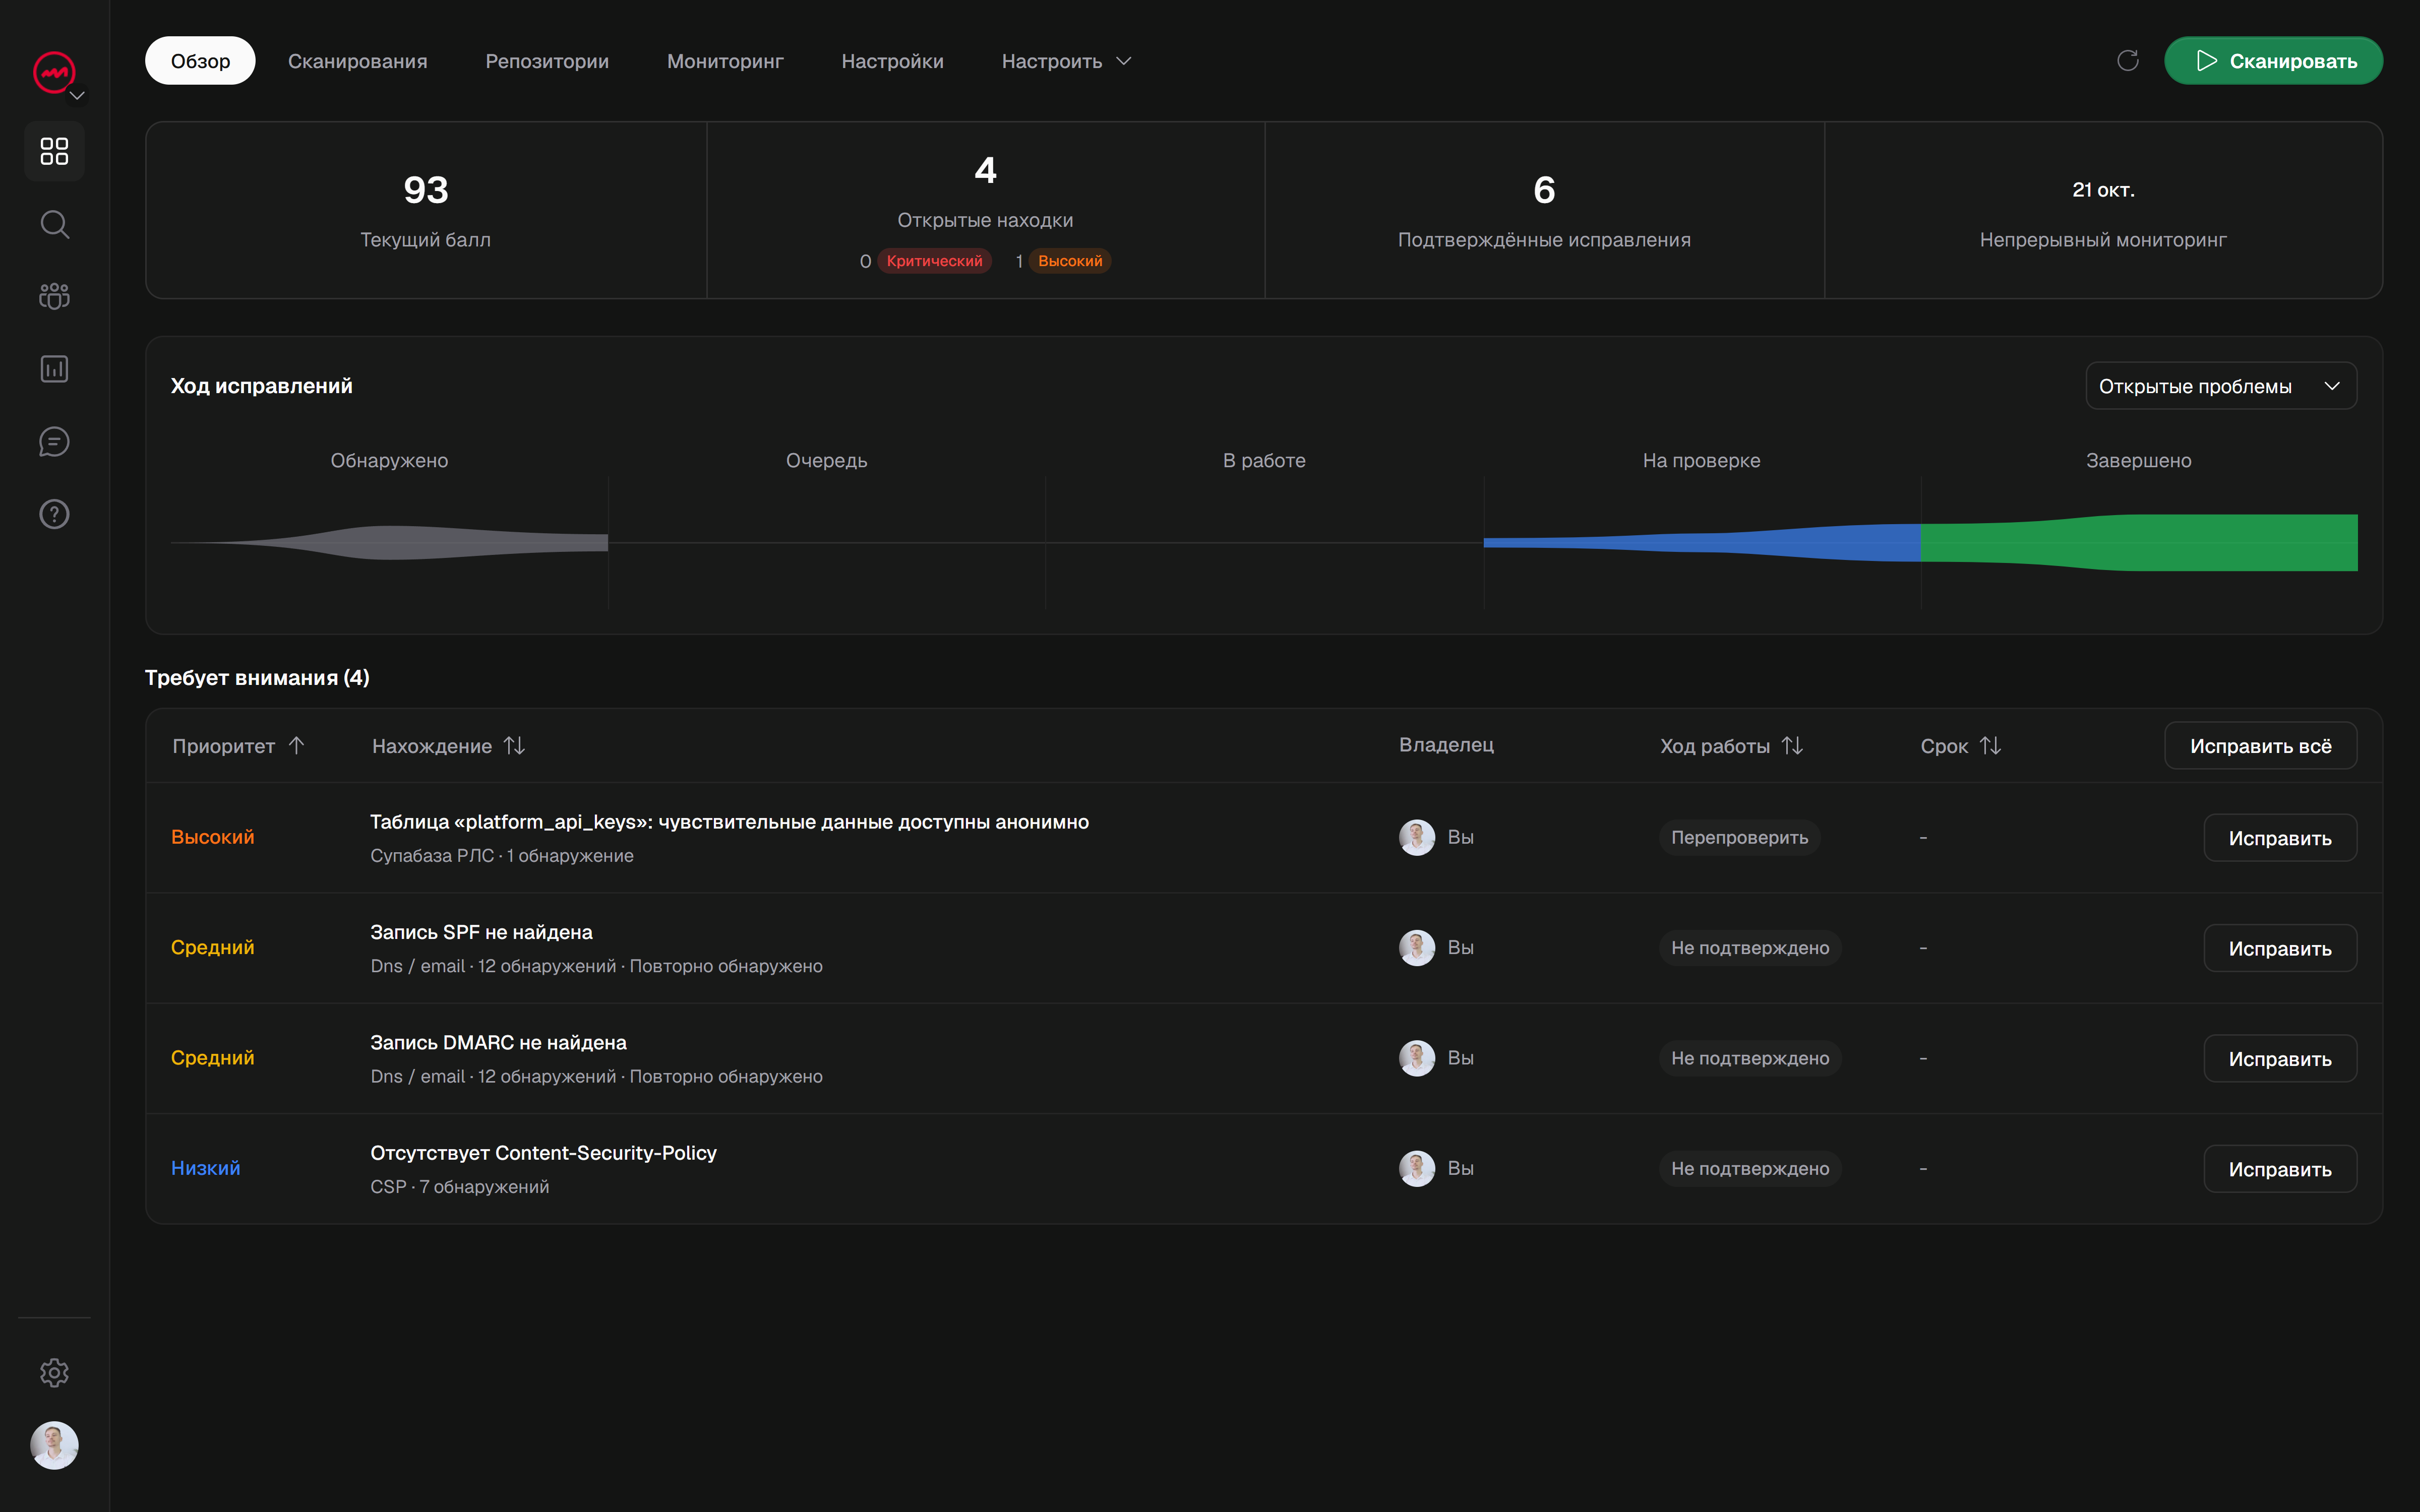
Task: Click the red app logo in the sidebar
Action: coord(54,72)
